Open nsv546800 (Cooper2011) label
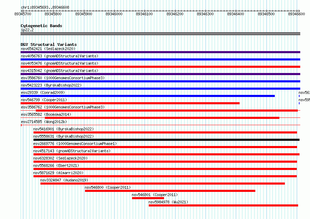The image size is (310, 219). coord(108,187)
